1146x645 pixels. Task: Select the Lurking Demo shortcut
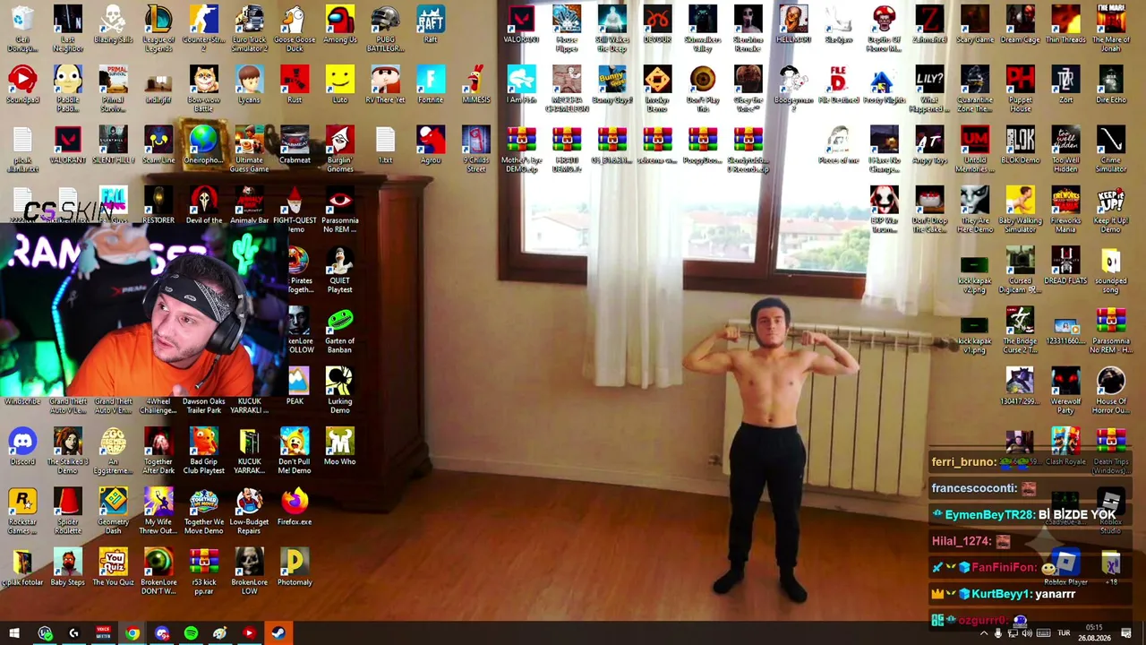pos(340,390)
